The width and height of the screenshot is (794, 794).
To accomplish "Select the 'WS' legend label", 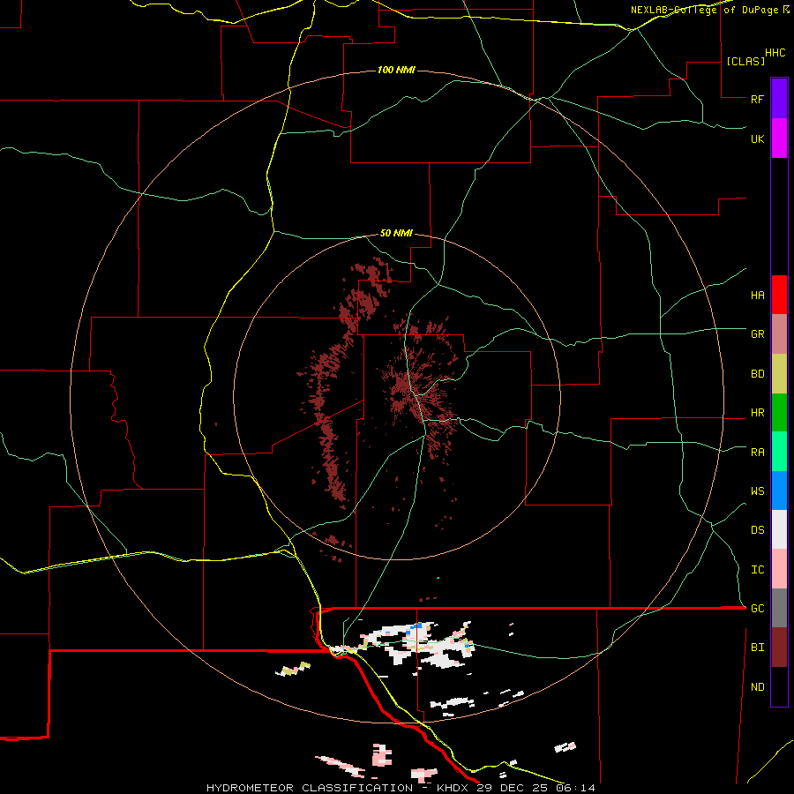I will pyautogui.click(x=757, y=491).
